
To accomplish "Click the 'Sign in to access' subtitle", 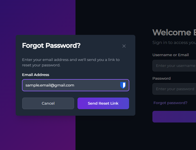I will [x=174, y=43].
